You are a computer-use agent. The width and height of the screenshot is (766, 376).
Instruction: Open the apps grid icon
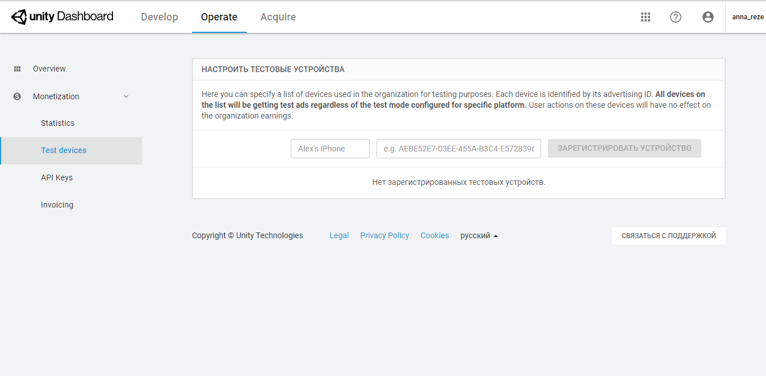point(646,17)
